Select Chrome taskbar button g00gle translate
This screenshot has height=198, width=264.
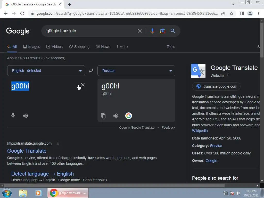coord(68,193)
